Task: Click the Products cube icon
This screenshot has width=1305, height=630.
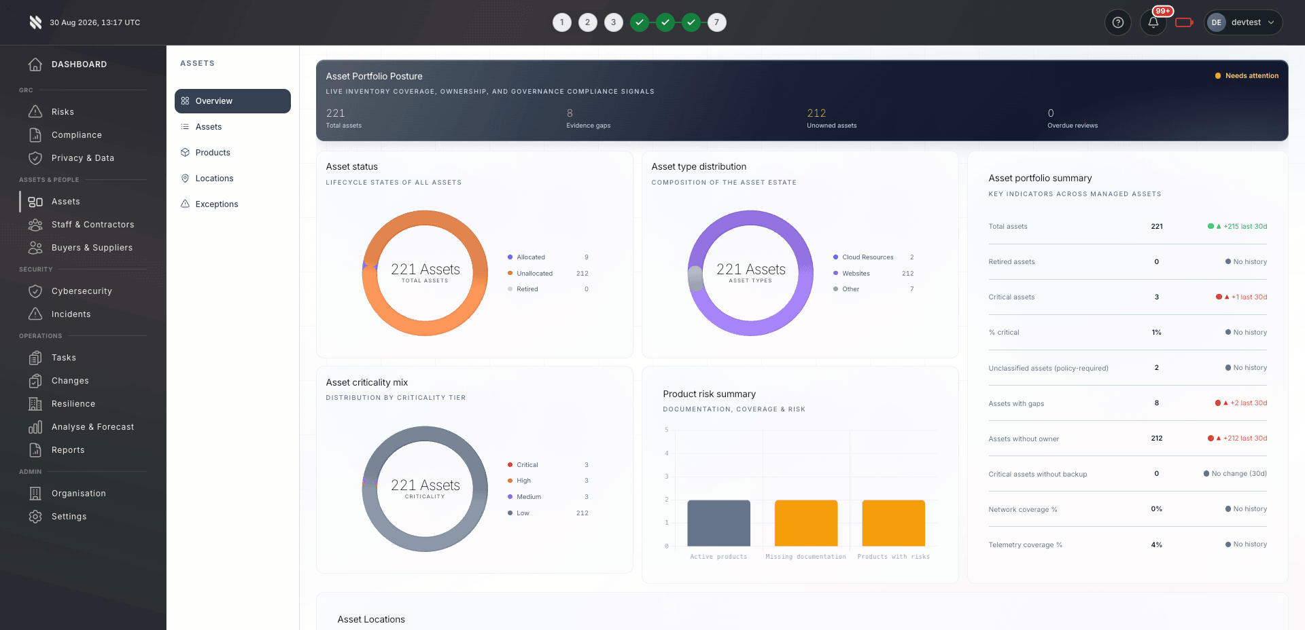Action: tap(185, 153)
